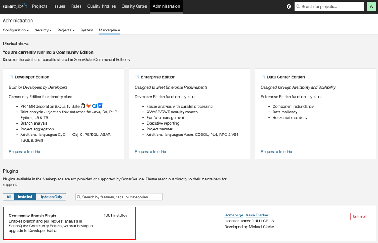Click the Data Center Edition heading
The image size is (378, 243).
click(x=286, y=77)
